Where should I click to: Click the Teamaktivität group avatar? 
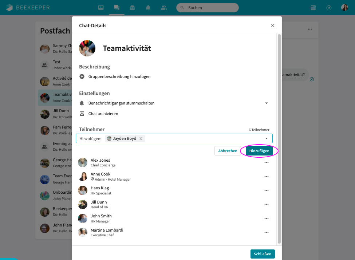pos(87,48)
